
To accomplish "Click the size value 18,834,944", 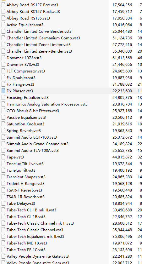I will pyautogui.click(x=122, y=204).
